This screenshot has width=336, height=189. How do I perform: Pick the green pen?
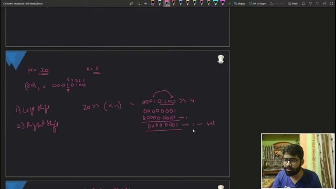[195, 3]
